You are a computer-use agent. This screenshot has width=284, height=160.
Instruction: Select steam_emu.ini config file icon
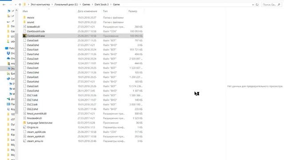pyautogui.click(x=25, y=141)
